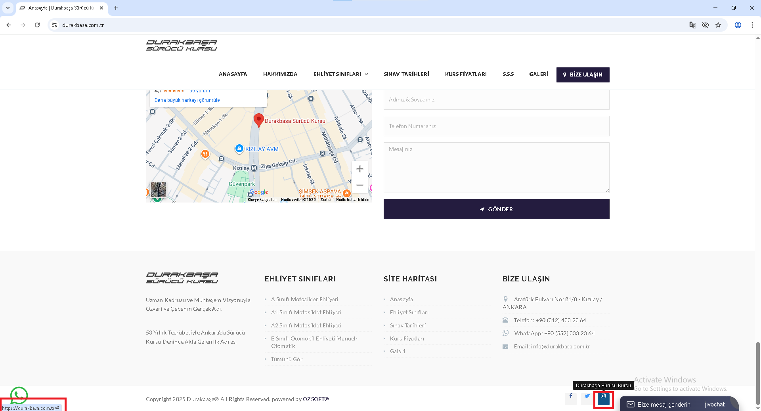Toggle the satellite map layer thumbnail
761x411 pixels.
pos(158,190)
